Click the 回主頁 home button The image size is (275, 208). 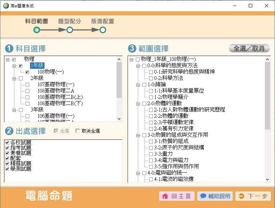pyautogui.click(x=177, y=196)
